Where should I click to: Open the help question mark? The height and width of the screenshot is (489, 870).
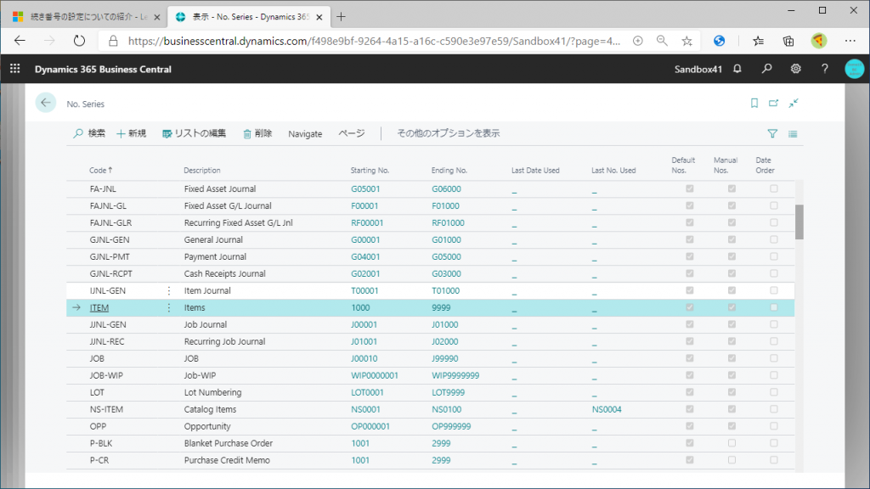[x=824, y=69]
